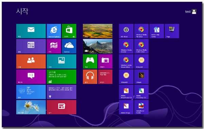The image size is (204, 129).
Task: Launch the 3DMark05 tile
Action: click(x=126, y=77)
